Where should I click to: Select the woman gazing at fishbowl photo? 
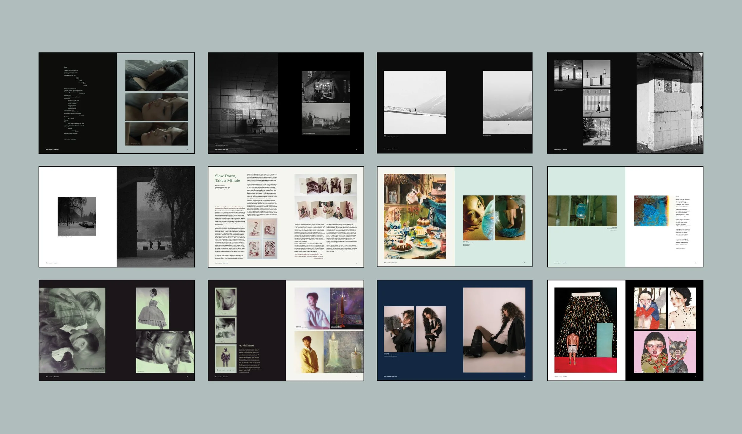(x=478, y=218)
